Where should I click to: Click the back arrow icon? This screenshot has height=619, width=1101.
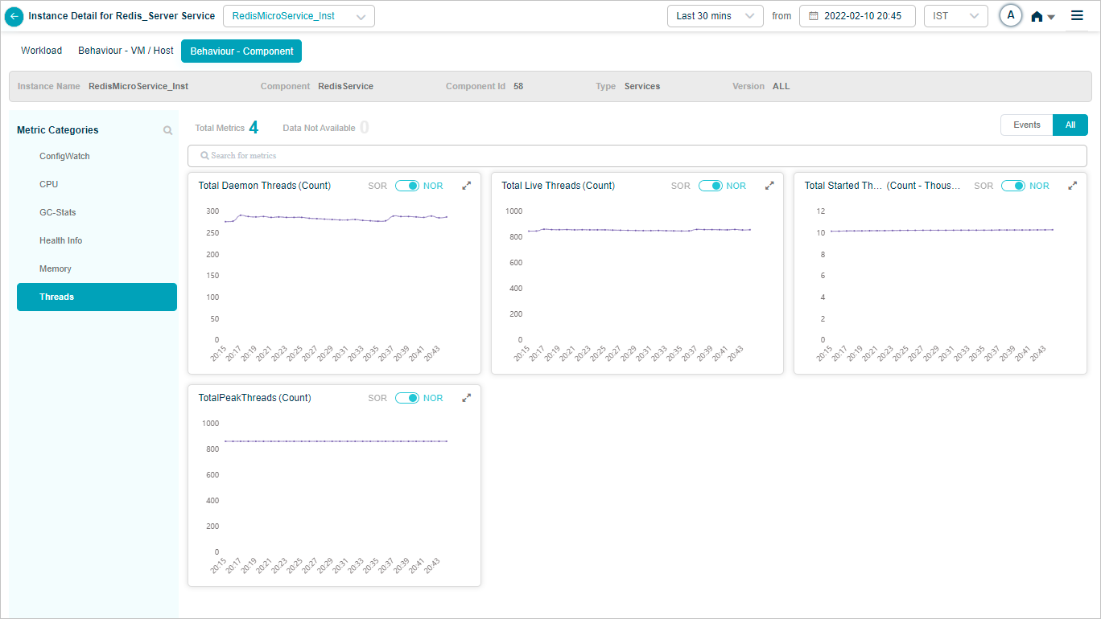(x=14, y=16)
